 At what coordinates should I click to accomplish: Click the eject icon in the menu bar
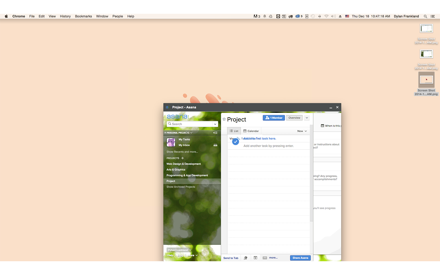pyautogui.click(x=340, y=16)
